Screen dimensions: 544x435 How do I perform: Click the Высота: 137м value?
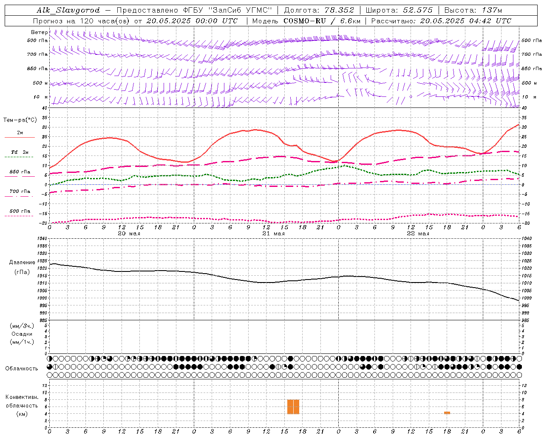coord(473,10)
